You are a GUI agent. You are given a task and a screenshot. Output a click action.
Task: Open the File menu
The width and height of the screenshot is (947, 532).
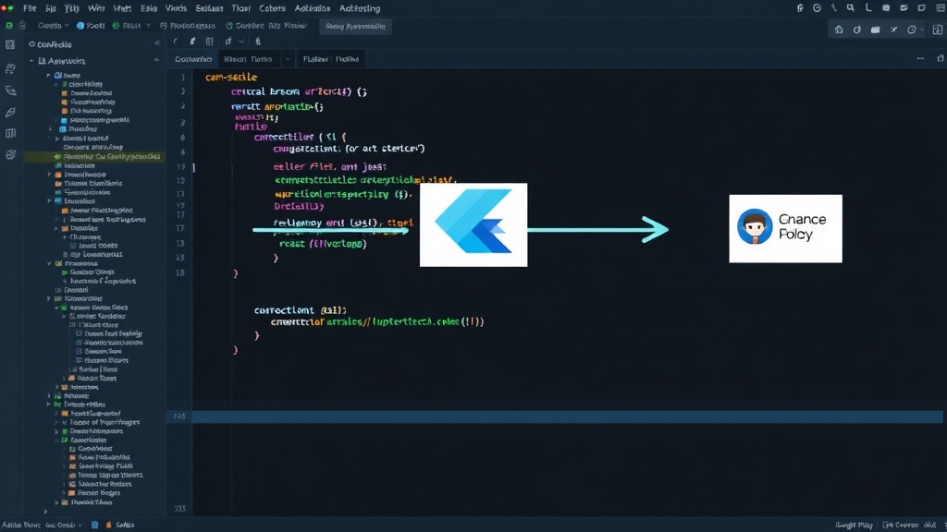tap(30, 8)
